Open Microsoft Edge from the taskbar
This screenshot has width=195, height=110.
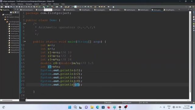pos(97,107)
